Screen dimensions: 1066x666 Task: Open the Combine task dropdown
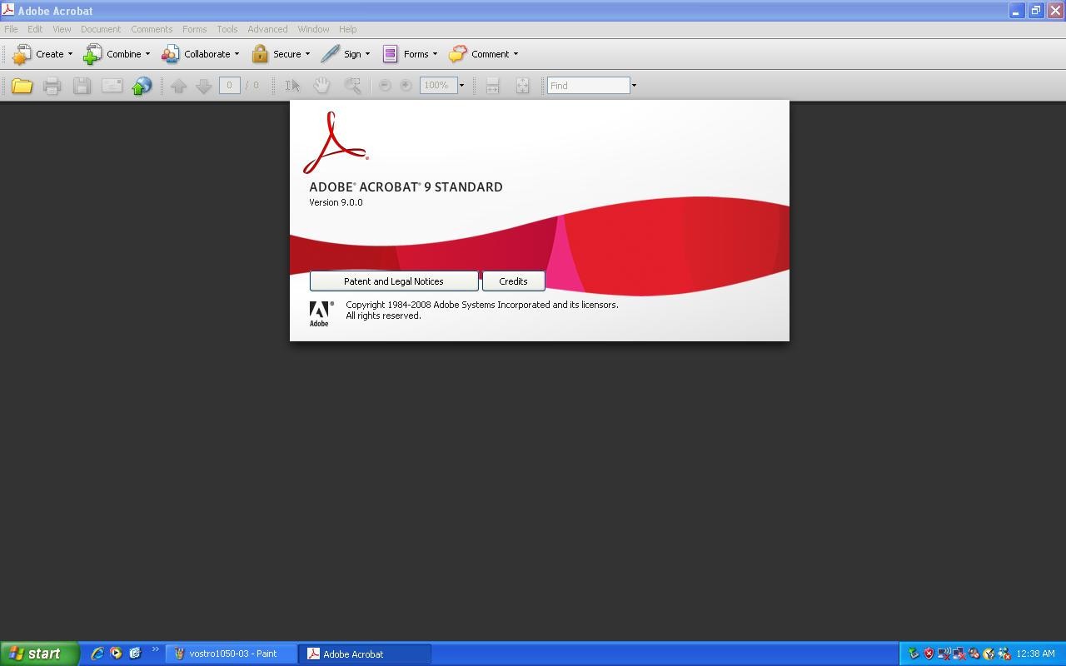pyautogui.click(x=116, y=54)
